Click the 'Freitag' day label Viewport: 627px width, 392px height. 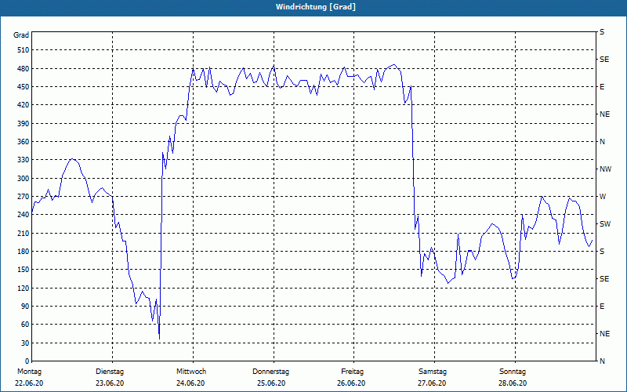coord(352,372)
